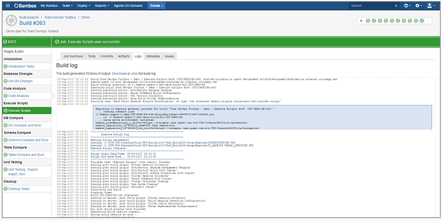This screenshot has height=221, width=443.
Task: Select the highlighted current build status icon
Action: point(422,21)
